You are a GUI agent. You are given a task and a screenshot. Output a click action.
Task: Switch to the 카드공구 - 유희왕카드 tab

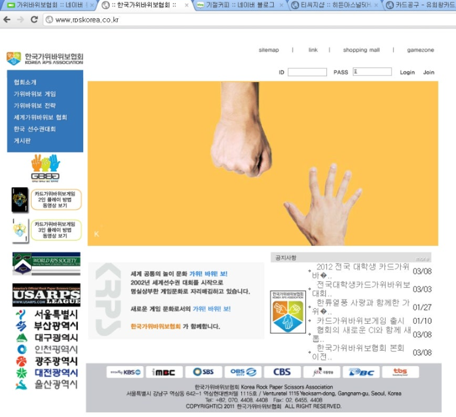[420, 5]
